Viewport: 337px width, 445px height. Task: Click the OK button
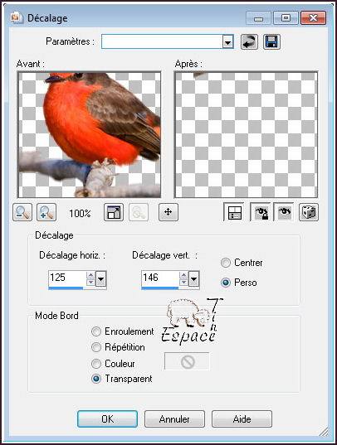(108, 418)
